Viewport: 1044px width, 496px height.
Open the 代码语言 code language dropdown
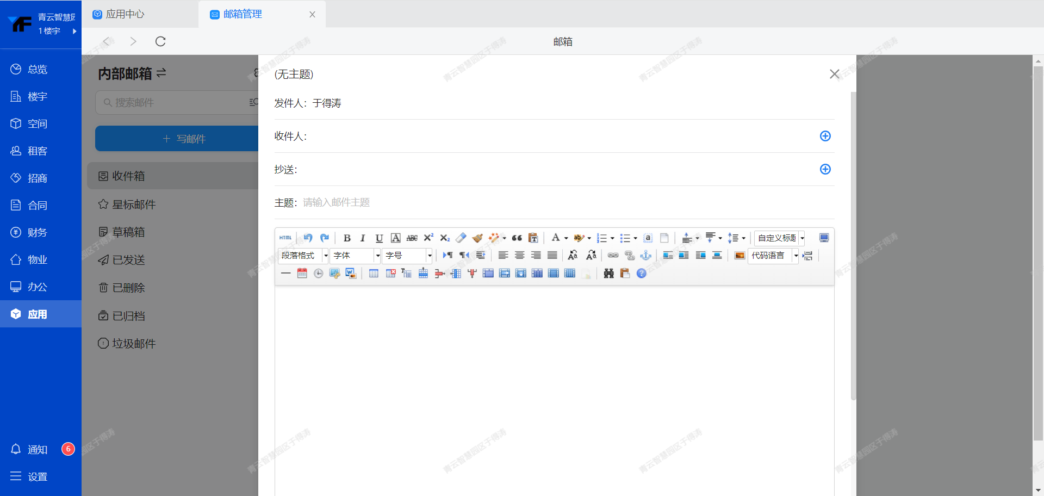point(773,256)
